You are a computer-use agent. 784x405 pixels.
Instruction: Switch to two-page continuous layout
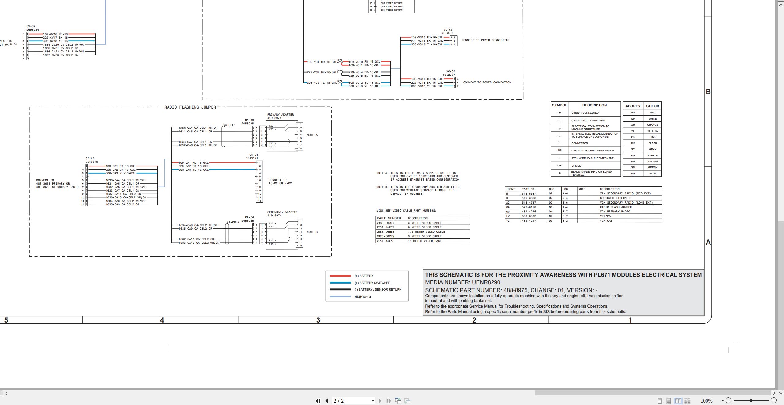pos(687,401)
